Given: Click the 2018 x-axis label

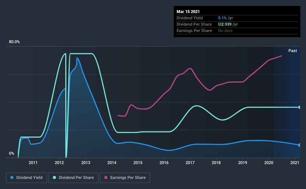Looking at the screenshot, I should tap(216, 163).
